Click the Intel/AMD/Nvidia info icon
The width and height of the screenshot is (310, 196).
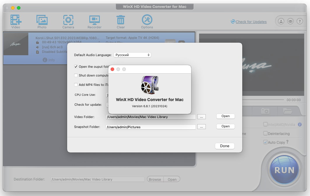point(300,124)
